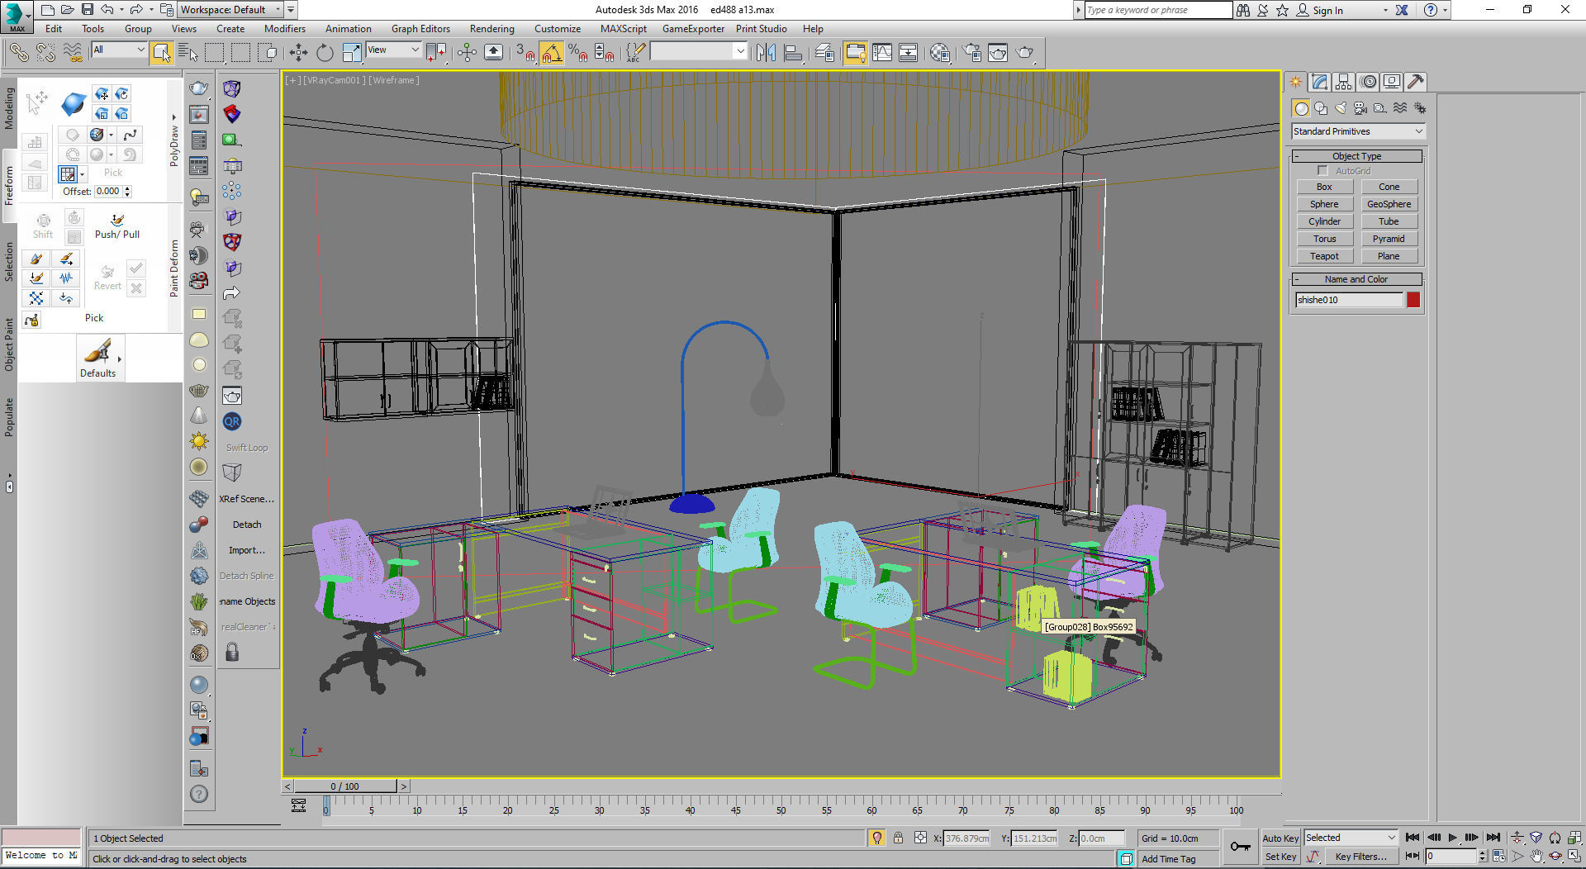Switch to the Modify command panel
This screenshot has width=1586, height=869.
pos(1319,82)
